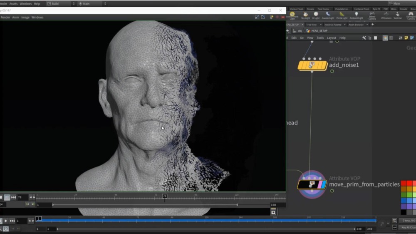Click Play in the main timeline playbar
Viewport: 416px width, 234px height.
point(5,221)
